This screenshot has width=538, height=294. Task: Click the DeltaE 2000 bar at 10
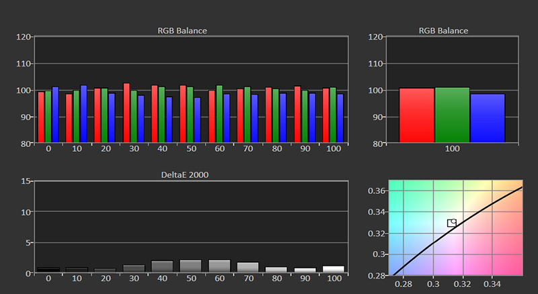pyautogui.click(x=77, y=270)
